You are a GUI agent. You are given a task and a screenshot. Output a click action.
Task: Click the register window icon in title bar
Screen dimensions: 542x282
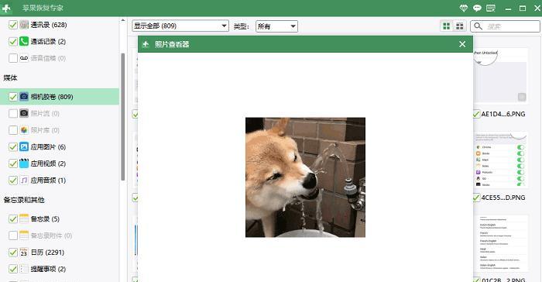click(x=491, y=8)
